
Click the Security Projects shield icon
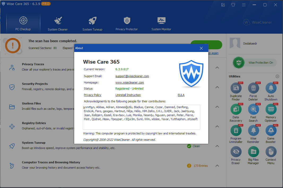point(12,87)
